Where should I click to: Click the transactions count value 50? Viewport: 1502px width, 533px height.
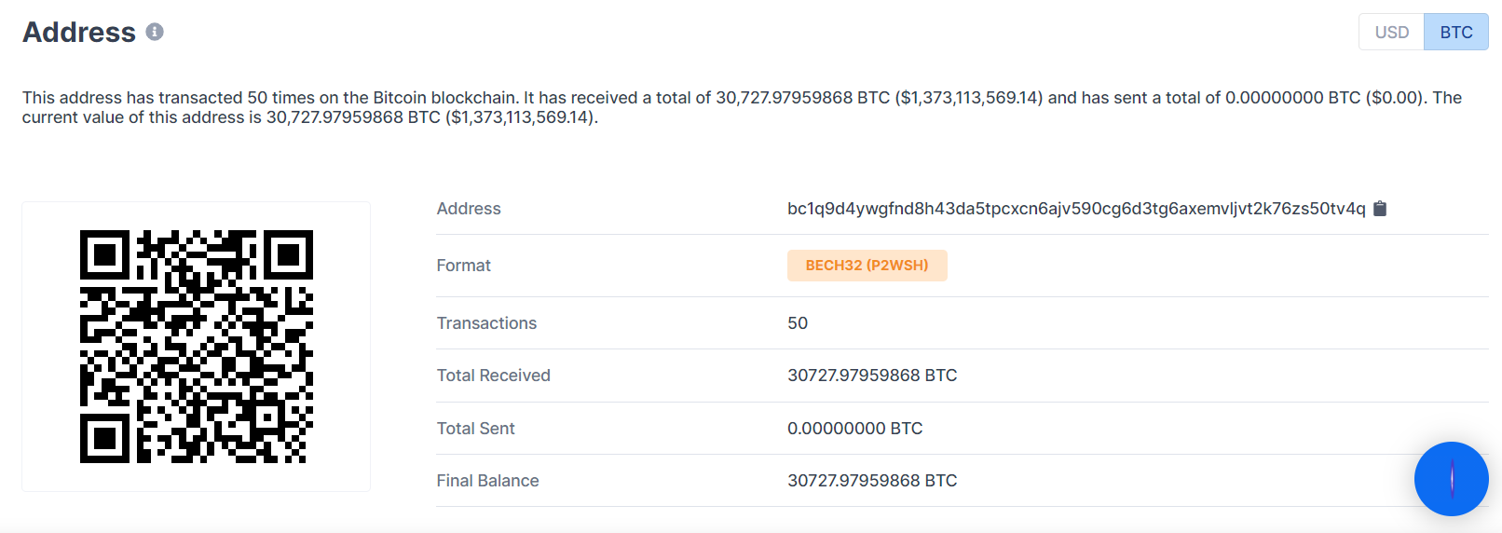pos(798,323)
